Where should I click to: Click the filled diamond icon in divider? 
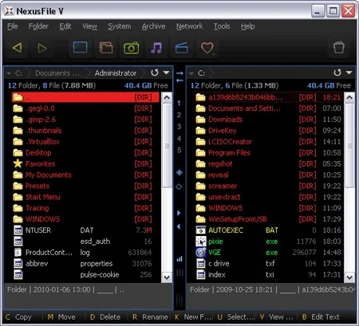179,173
